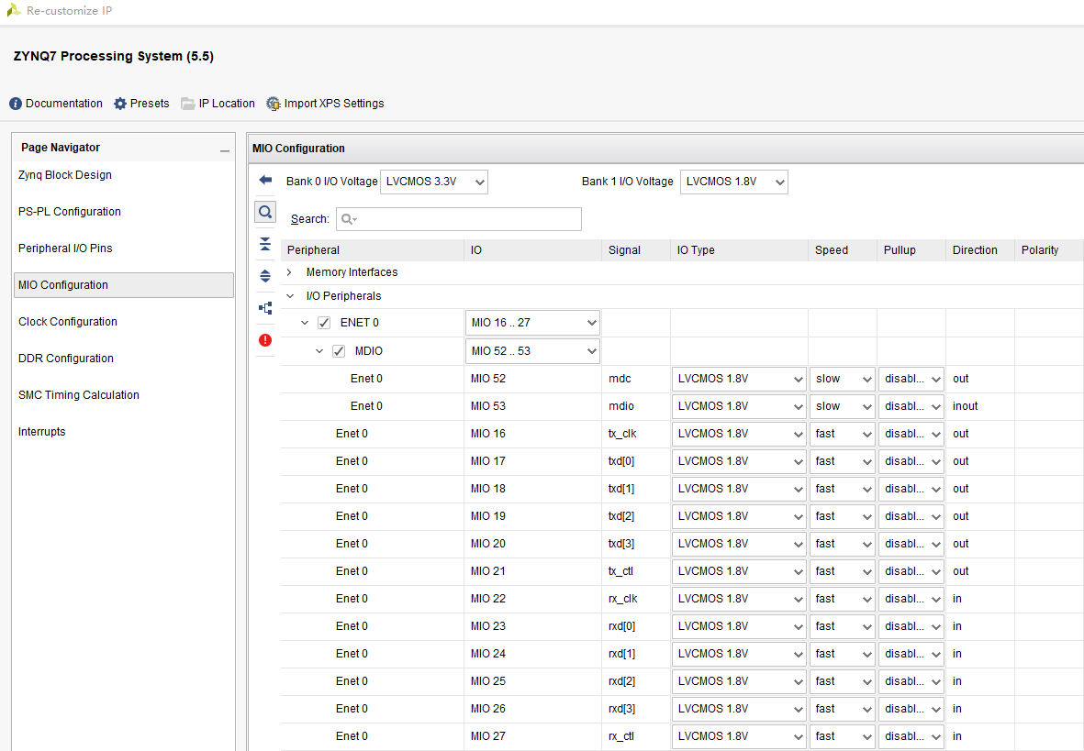Go to Interrupts page
1084x751 pixels.
41,431
